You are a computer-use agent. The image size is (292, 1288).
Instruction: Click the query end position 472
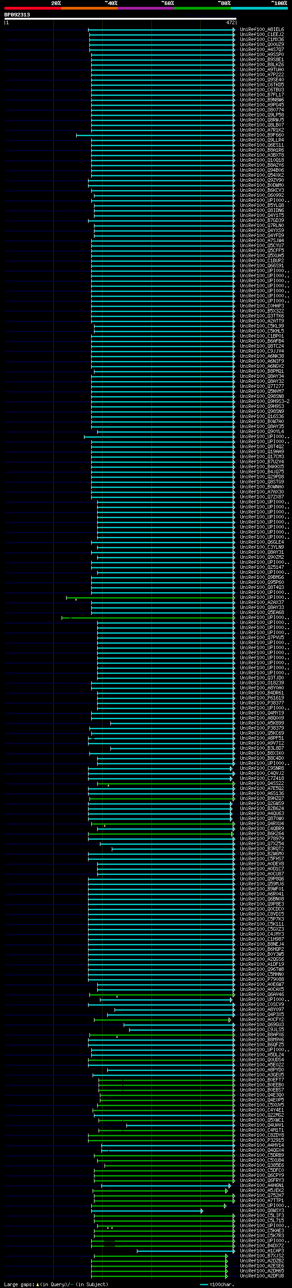[230, 22]
